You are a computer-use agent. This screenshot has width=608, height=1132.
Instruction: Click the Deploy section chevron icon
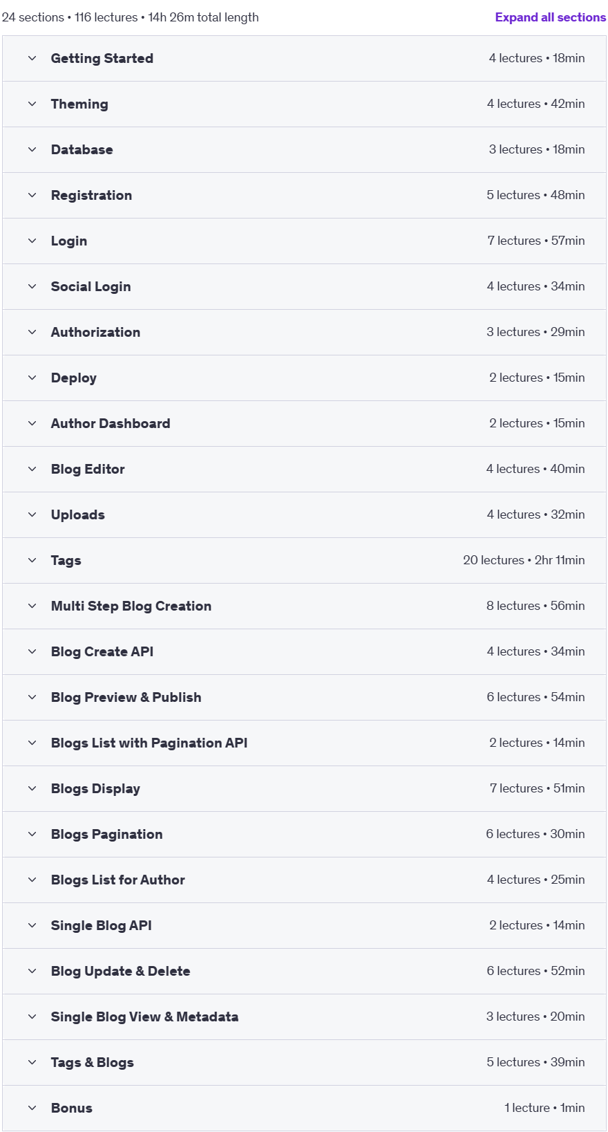(32, 378)
